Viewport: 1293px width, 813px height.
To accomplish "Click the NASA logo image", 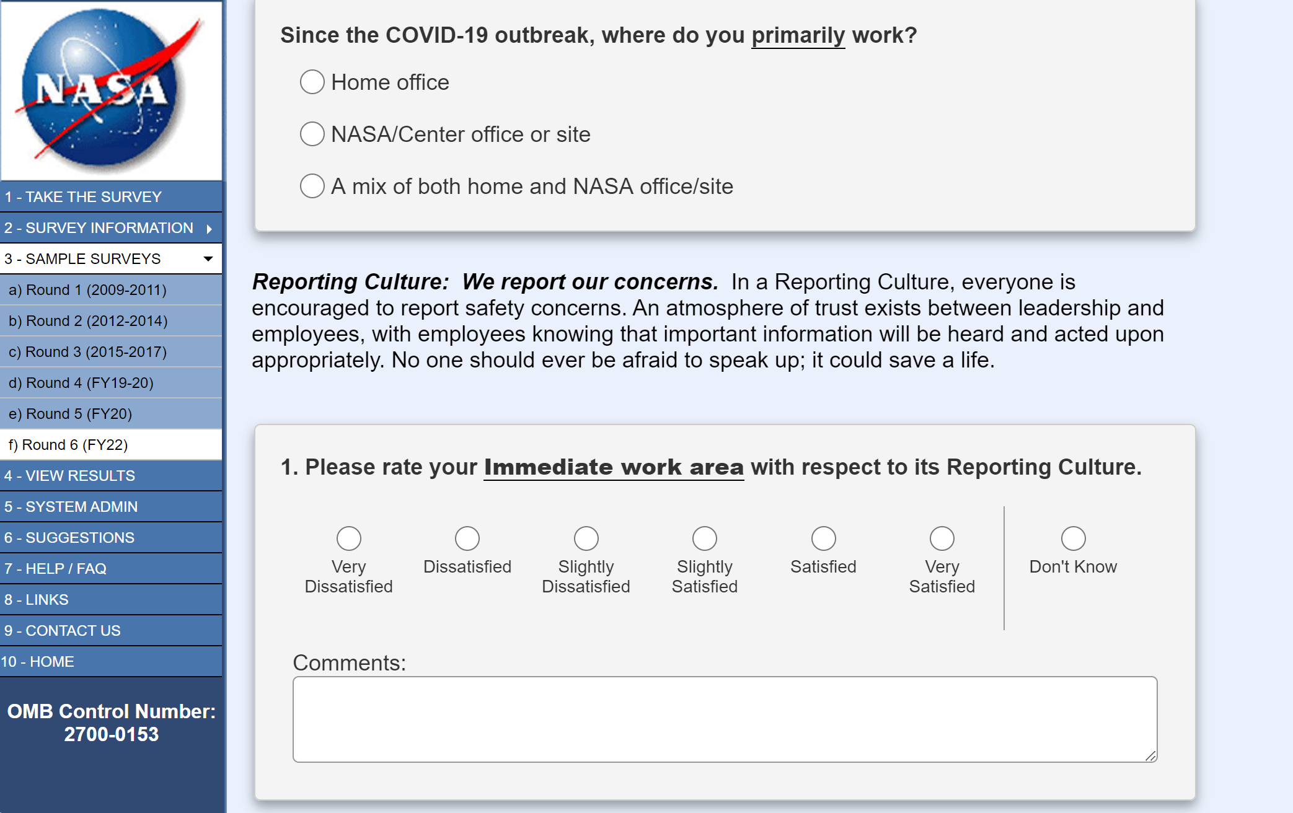I will [112, 90].
